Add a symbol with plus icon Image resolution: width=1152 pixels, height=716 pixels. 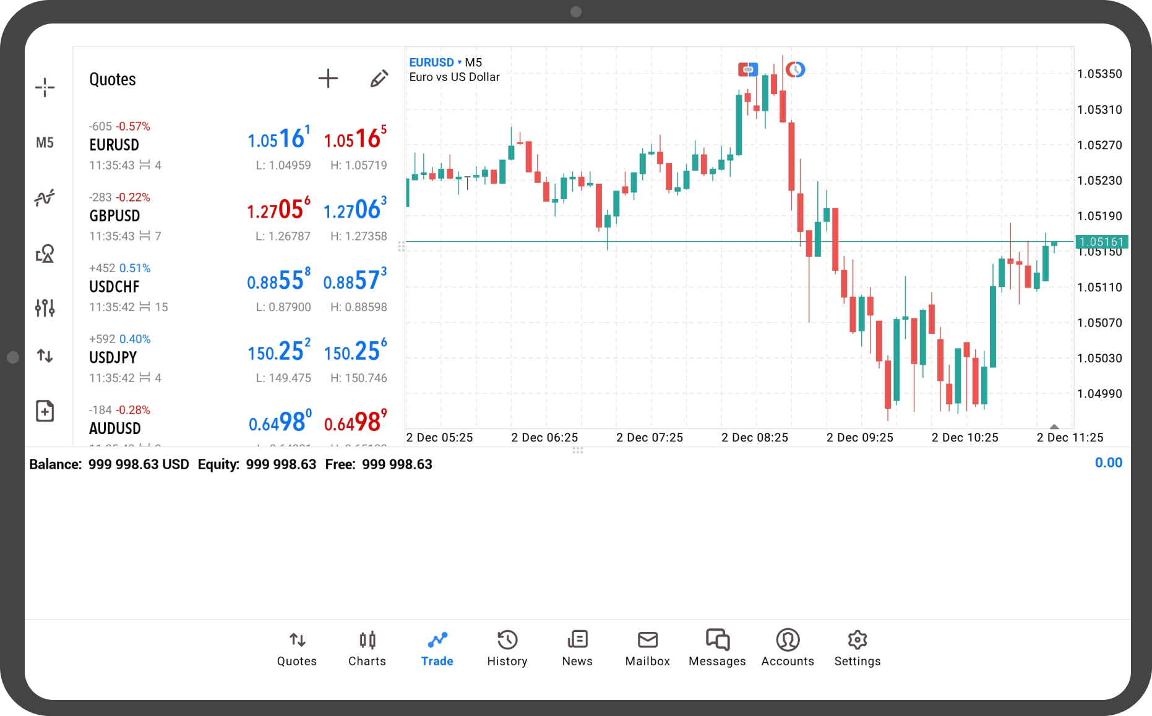coord(328,79)
